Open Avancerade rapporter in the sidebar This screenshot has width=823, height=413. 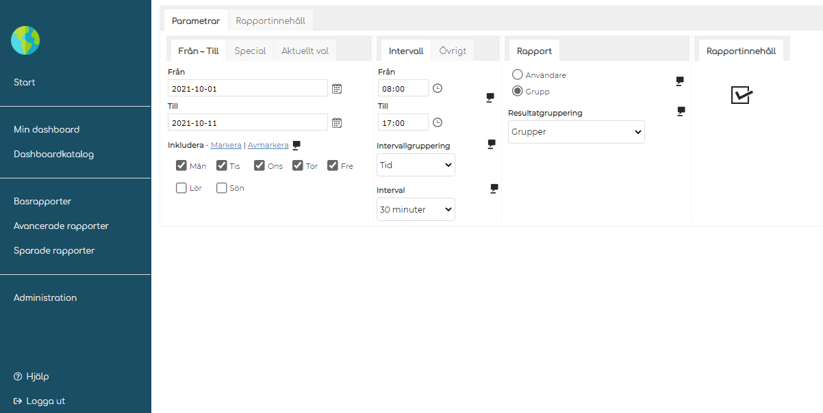(61, 226)
